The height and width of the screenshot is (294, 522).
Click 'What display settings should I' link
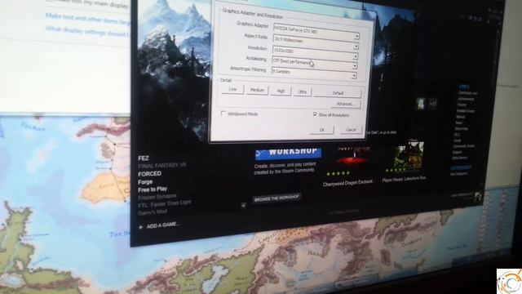point(87,31)
